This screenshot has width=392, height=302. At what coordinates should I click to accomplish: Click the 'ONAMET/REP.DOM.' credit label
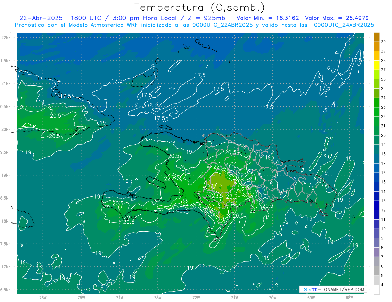click(x=344, y=289)
